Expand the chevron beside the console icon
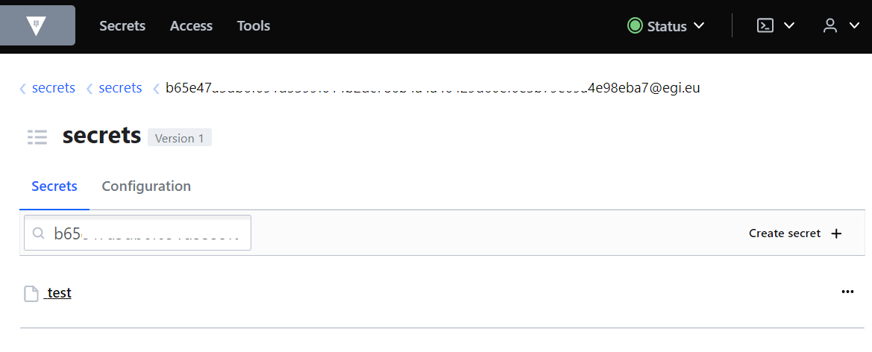The image size is (872, 352). click(788, 26)
